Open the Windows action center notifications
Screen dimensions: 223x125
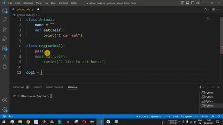(217, 122)
